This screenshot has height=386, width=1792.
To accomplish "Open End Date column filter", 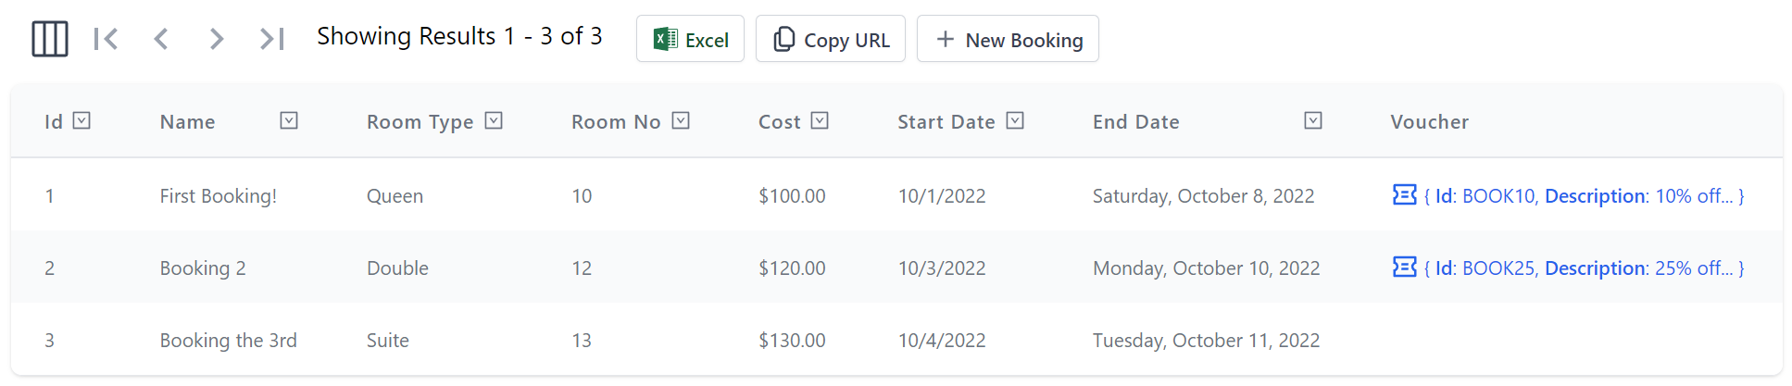I will (1313, 120).
